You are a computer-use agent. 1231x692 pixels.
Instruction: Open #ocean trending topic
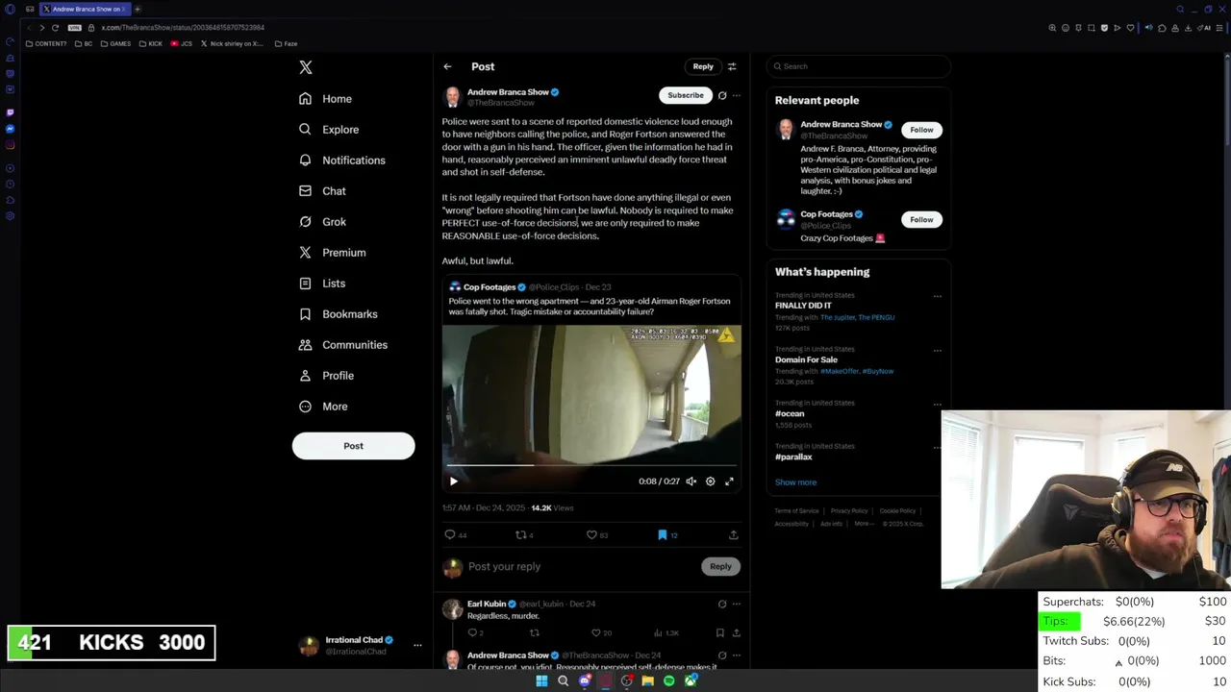(x=790, y=413)
